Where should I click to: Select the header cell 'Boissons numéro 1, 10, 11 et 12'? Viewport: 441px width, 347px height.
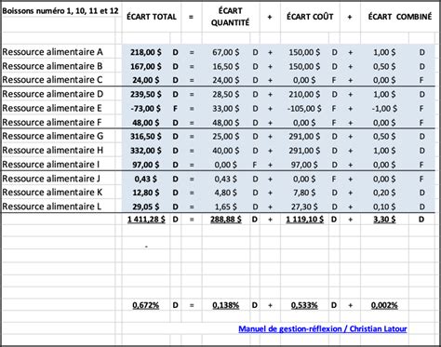(x=60, y=11)
